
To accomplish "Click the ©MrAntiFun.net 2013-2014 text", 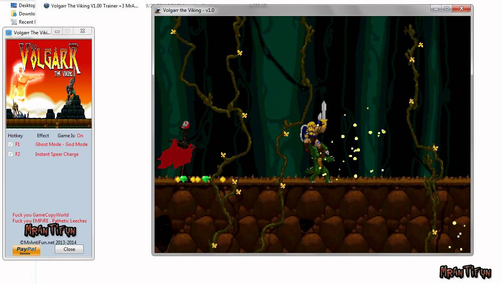I will click(48, 243).
